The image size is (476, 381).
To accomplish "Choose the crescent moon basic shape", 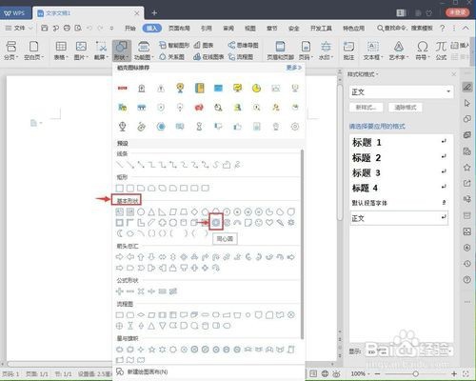I will [120, 233].
